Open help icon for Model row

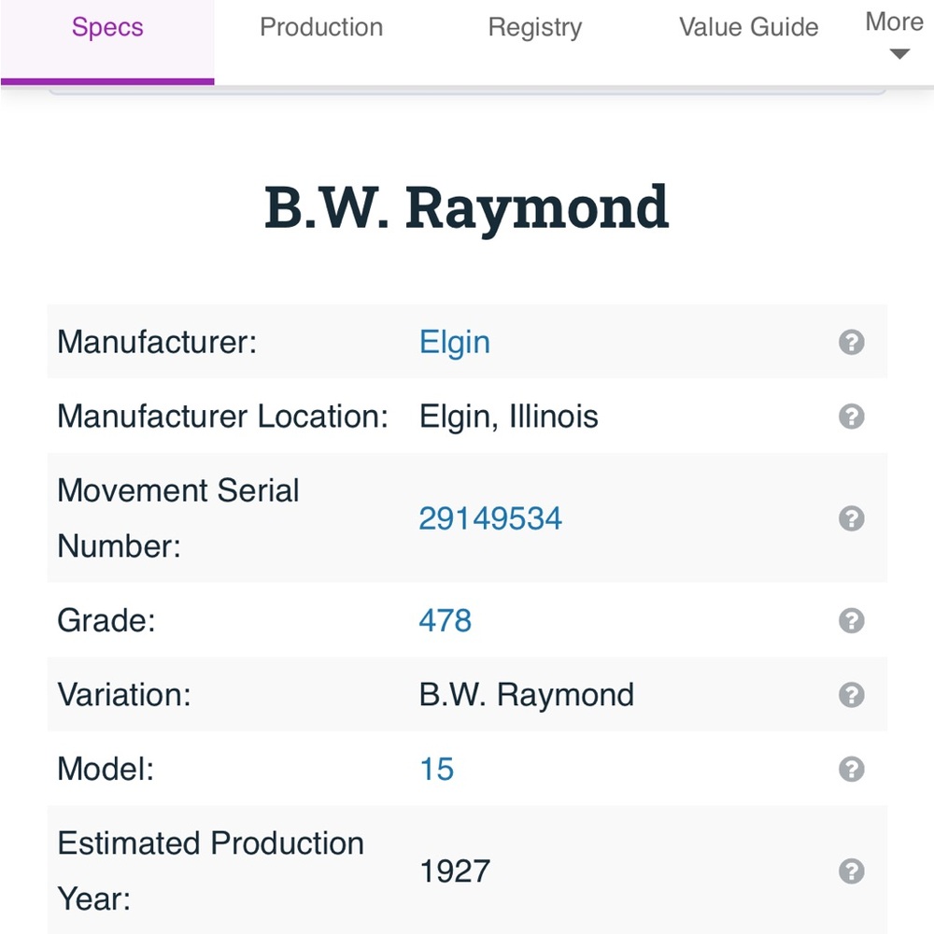click(x=851, y=769)
